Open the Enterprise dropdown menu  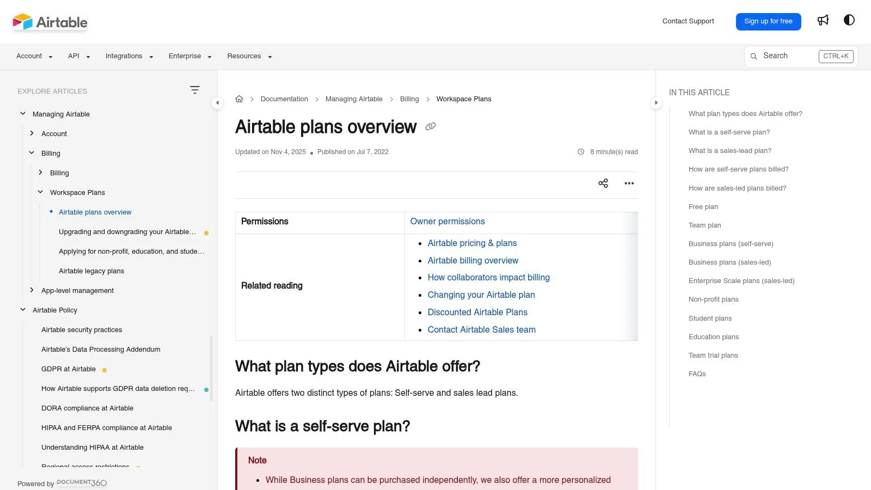tap(190, 56)
